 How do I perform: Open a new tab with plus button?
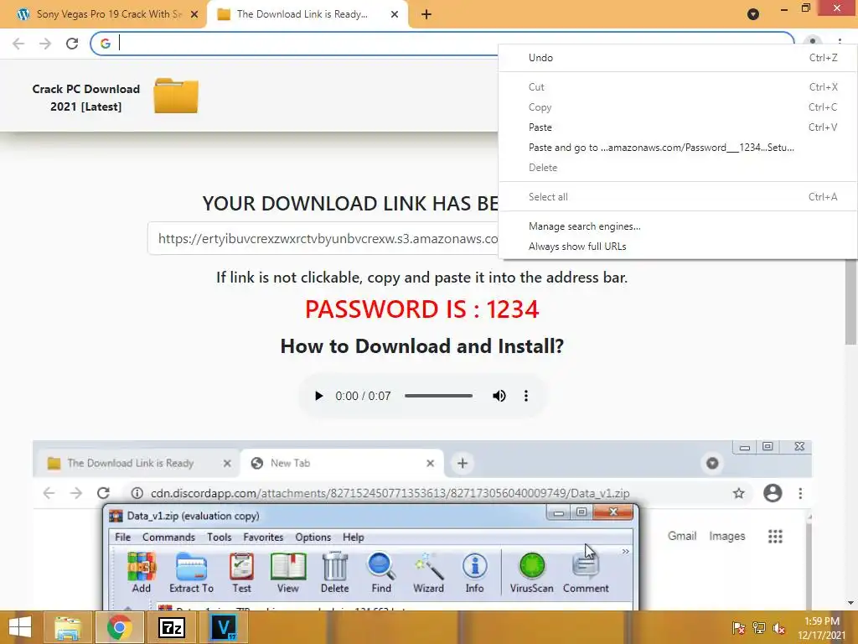[x=426, y=14]
